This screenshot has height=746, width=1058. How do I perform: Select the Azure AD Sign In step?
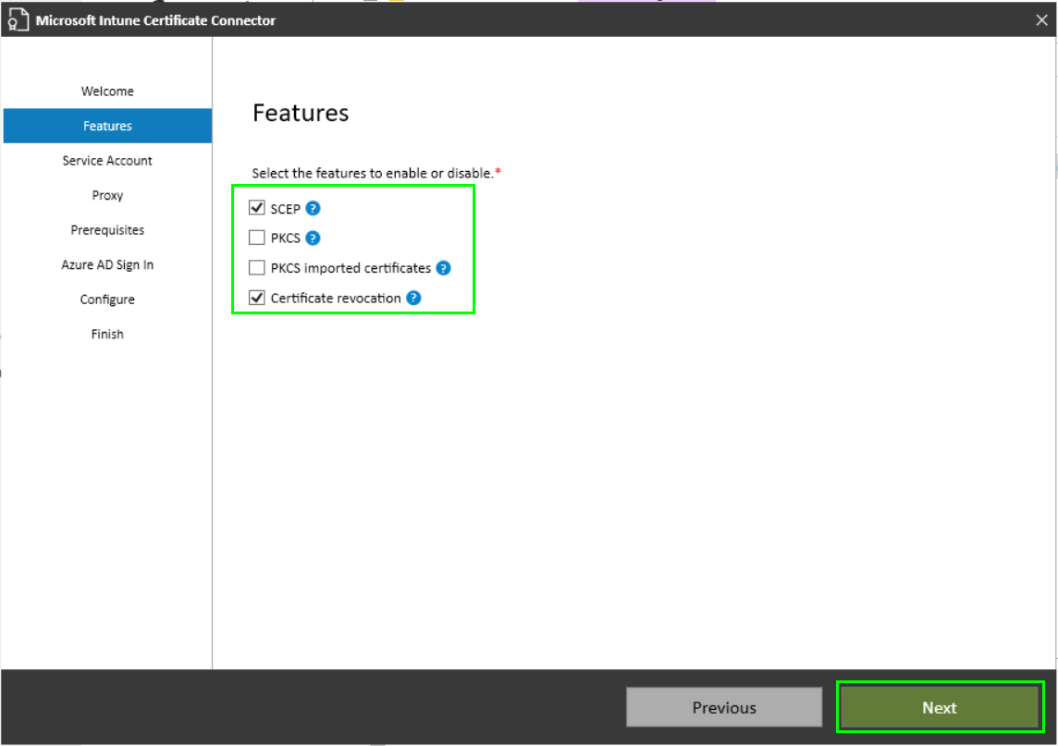[107, 265]
